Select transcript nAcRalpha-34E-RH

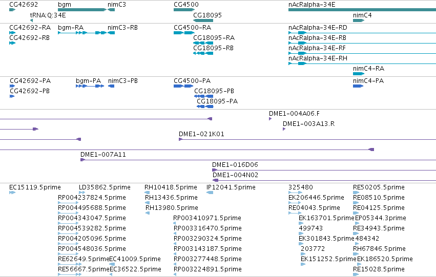point(318,58)
